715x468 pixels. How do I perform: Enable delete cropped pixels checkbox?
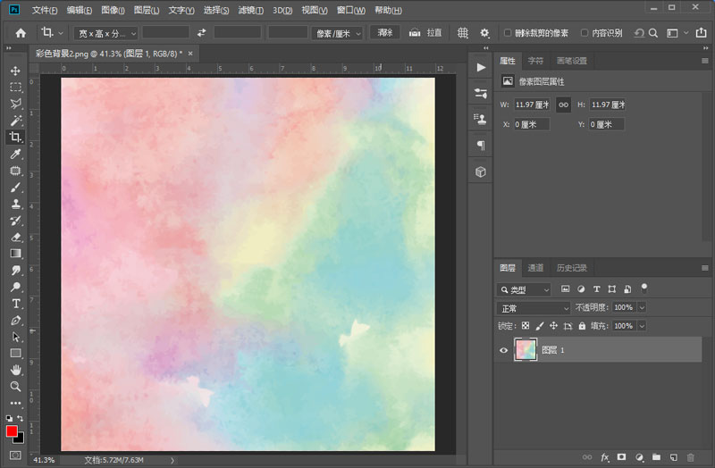[507, 33]
